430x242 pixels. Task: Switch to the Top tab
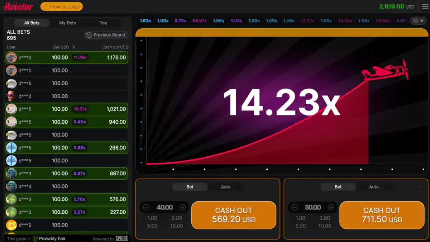pyautogui.click(x=103, y=23)
